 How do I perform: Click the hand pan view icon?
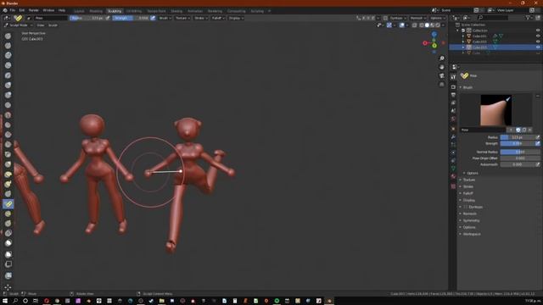(441, 67)
